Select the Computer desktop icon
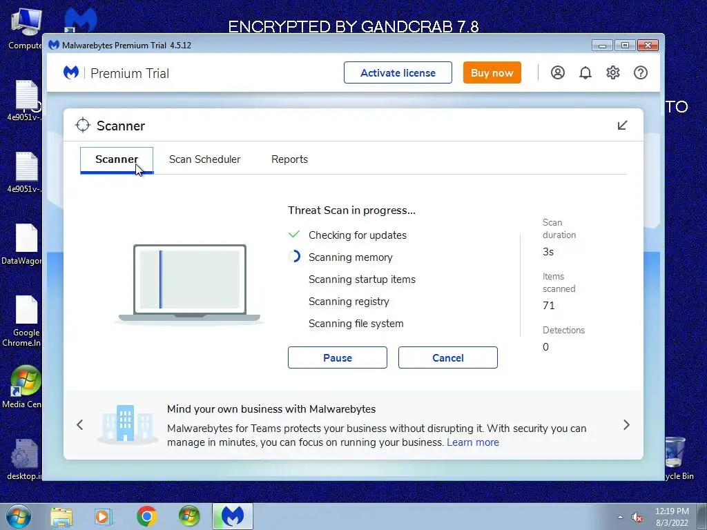707x530 pixels. pyautogui.click(x=25, y=28)
